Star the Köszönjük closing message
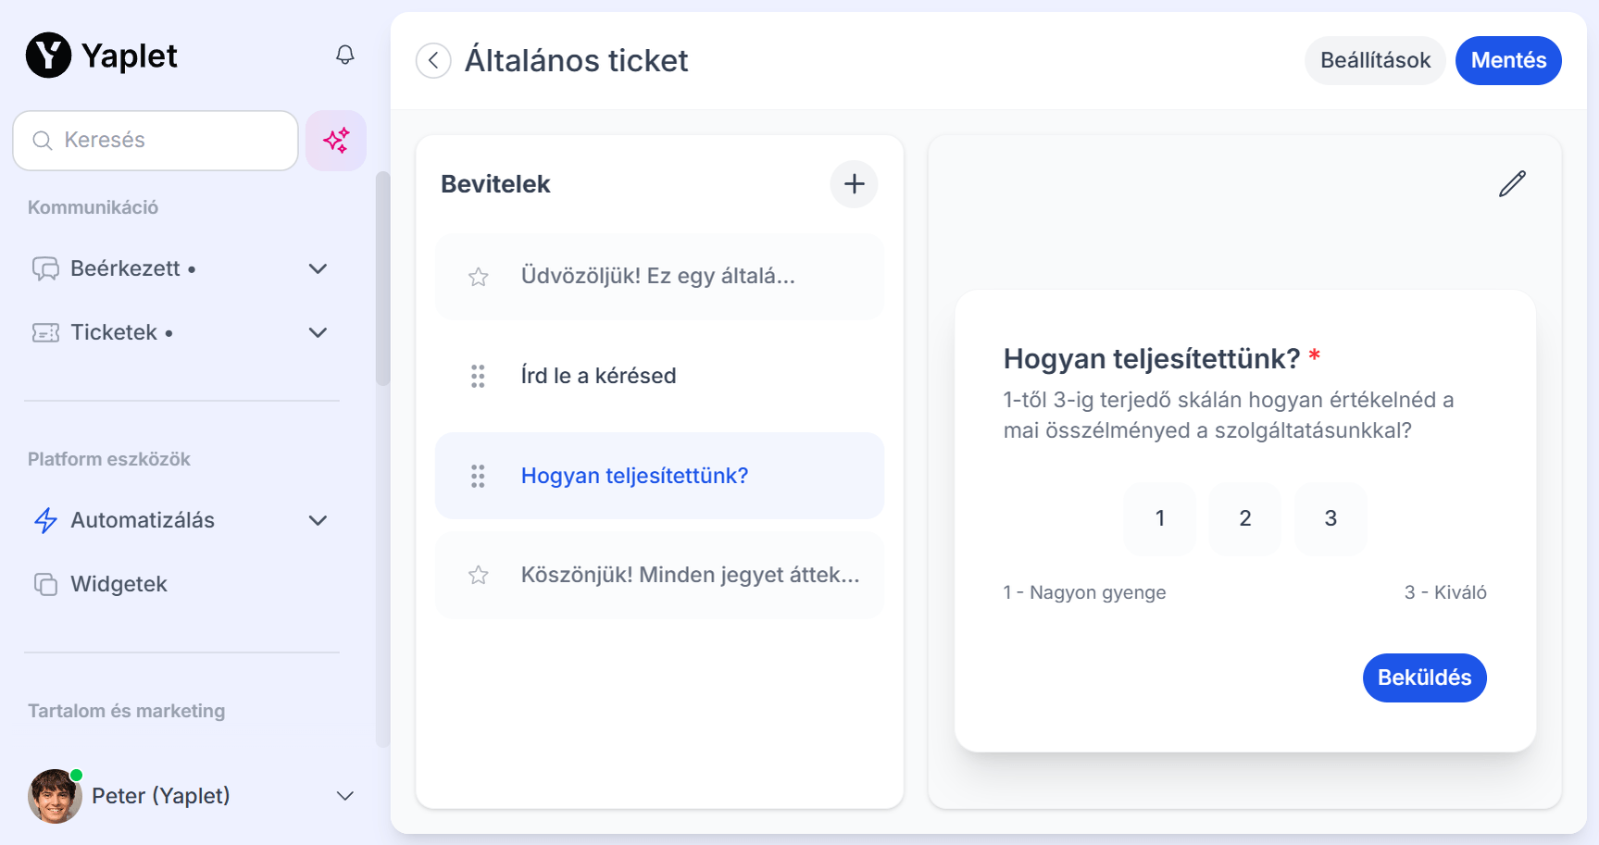This screenshot has height=845, width=1599. click(478, 575)
